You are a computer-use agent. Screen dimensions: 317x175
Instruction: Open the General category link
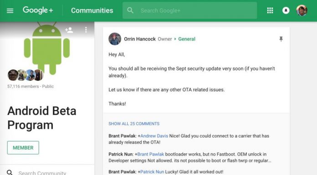pyautogui.click(x=187, y=39)
